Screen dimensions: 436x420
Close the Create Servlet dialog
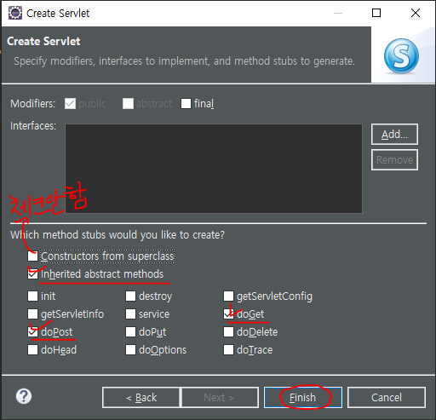[416, 13]
